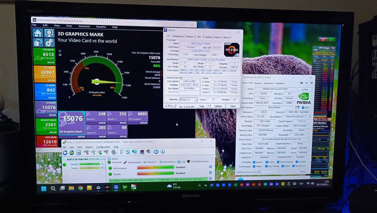Open File Explorer from the taskbar
Screen dimensions: 377x213
point(71,188)
